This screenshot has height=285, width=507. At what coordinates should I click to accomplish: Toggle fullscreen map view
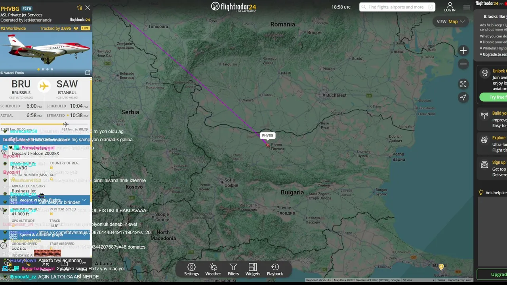point(463,84)
